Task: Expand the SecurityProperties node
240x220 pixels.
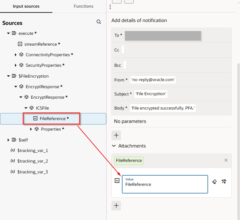Action: [x=16, y=65]
